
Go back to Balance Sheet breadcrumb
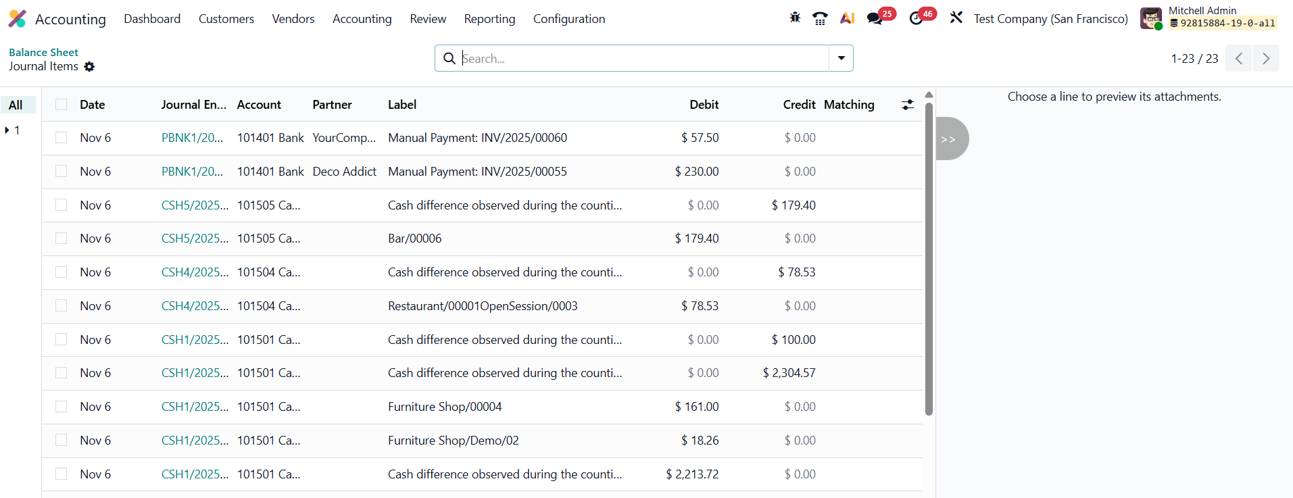coord(43,52)
